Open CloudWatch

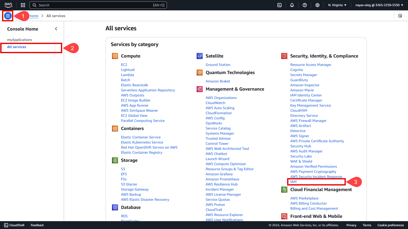[x=215, y=103]
